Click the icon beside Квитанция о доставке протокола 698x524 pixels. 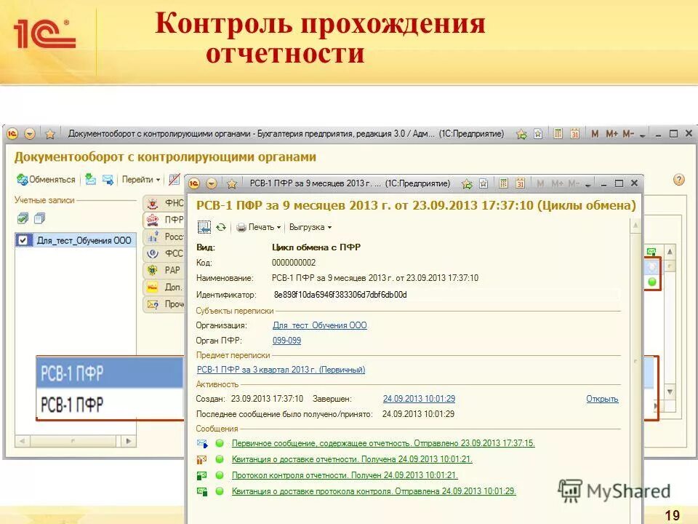click(x=202, y=491)
